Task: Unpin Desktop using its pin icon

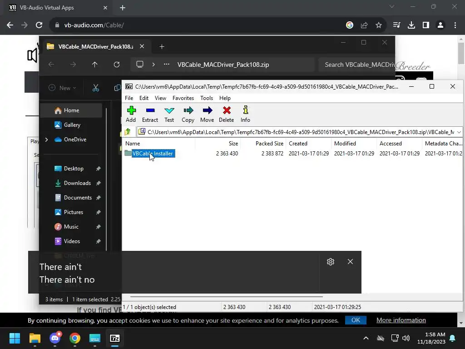Action: 99,169
